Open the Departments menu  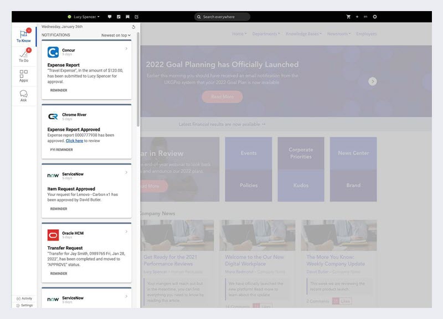(266, 34)
